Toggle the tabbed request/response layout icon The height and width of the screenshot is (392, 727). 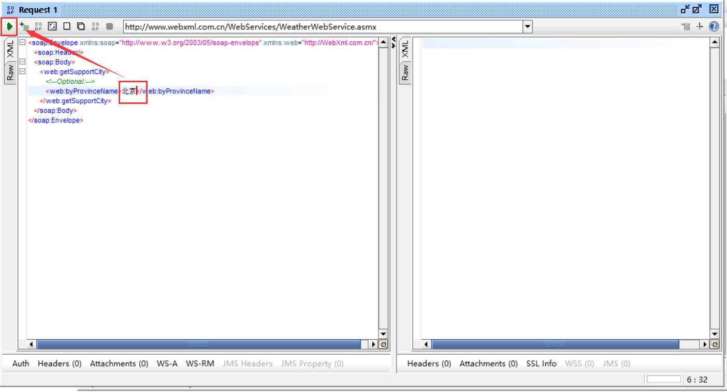pos(687,26)
